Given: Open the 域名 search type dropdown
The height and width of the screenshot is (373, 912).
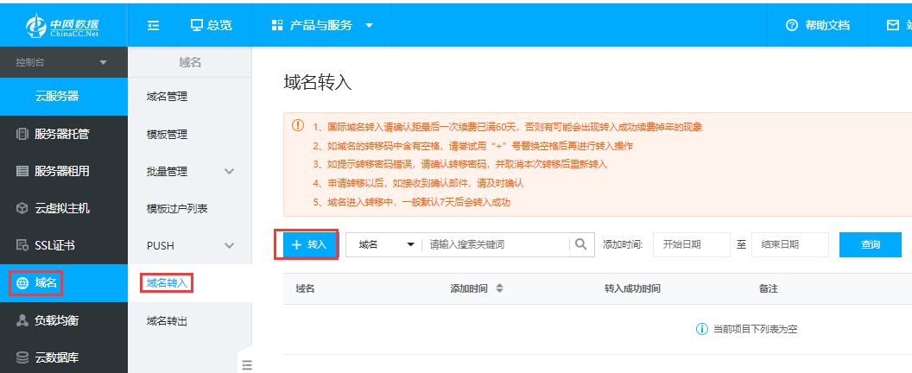Looking at the screenshot, I should [x=385, y=245].
